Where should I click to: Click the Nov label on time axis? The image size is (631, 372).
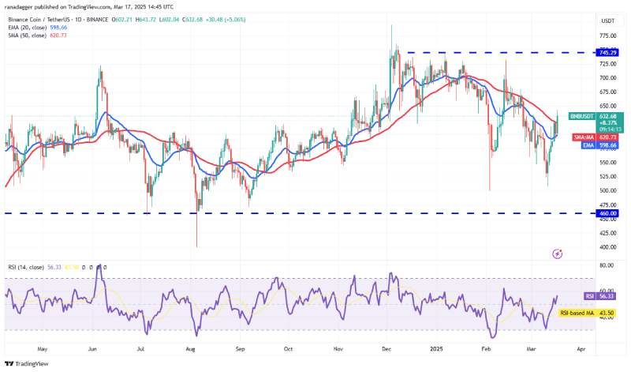pyautogui.click(x=338, y=349)
